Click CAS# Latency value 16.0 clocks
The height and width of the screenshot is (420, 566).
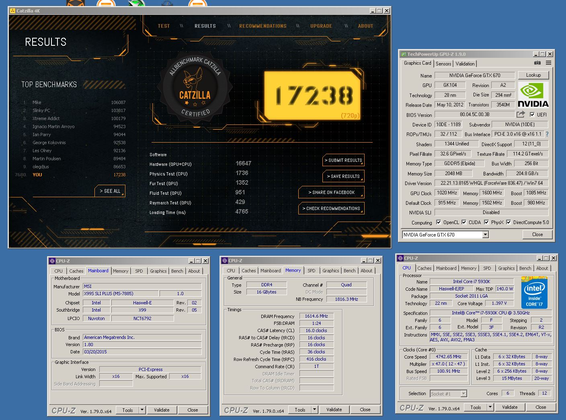[316, 330]
